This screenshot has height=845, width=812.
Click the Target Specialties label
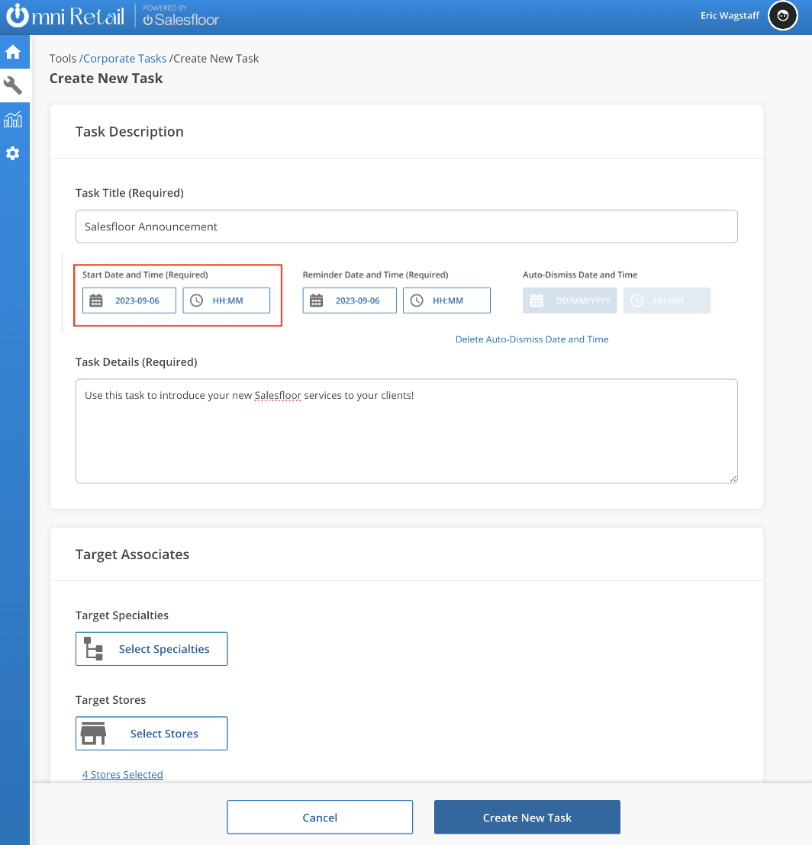pos(122,615)
